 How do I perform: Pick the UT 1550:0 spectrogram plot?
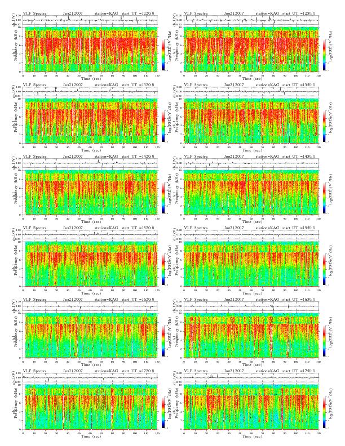(x=251, y=264)
